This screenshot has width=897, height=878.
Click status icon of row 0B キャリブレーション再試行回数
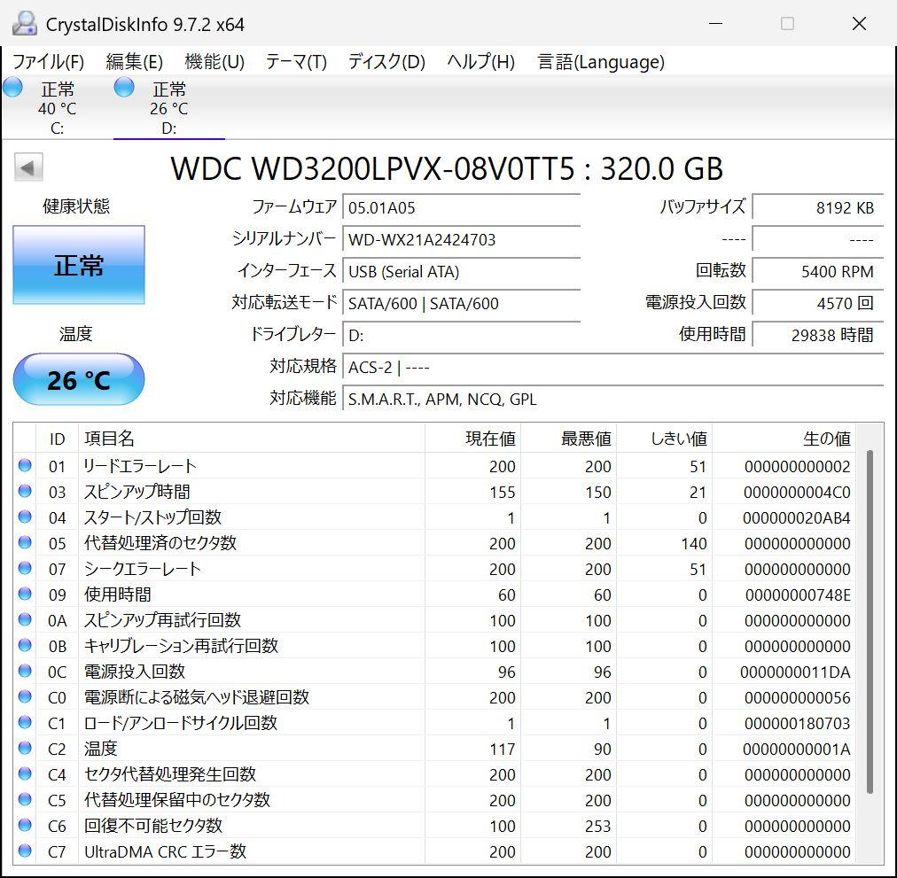(25, 646)
